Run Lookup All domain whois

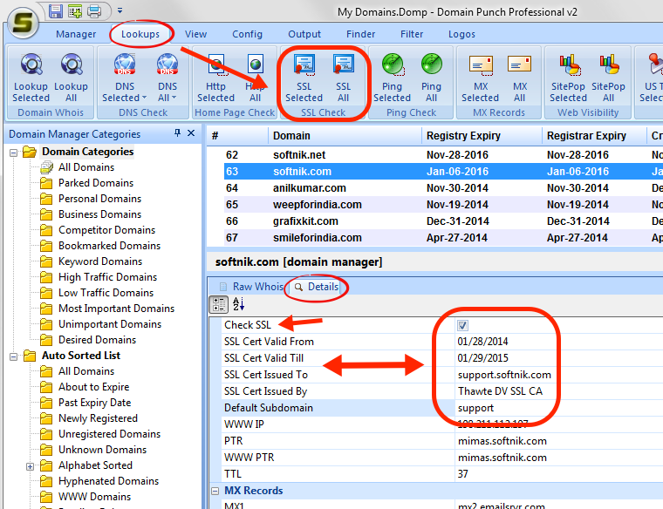(x=71, y=78)
